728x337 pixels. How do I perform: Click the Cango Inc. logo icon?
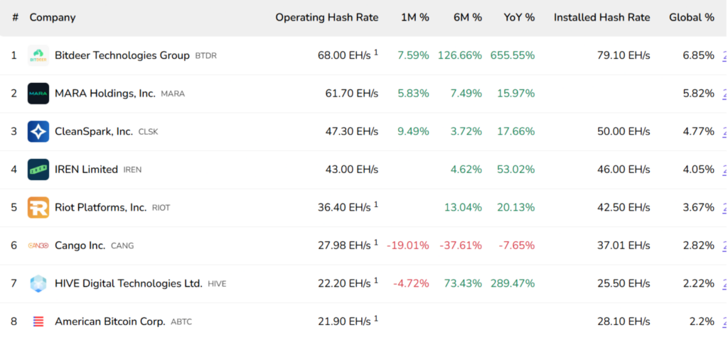[x=38, y=245]
